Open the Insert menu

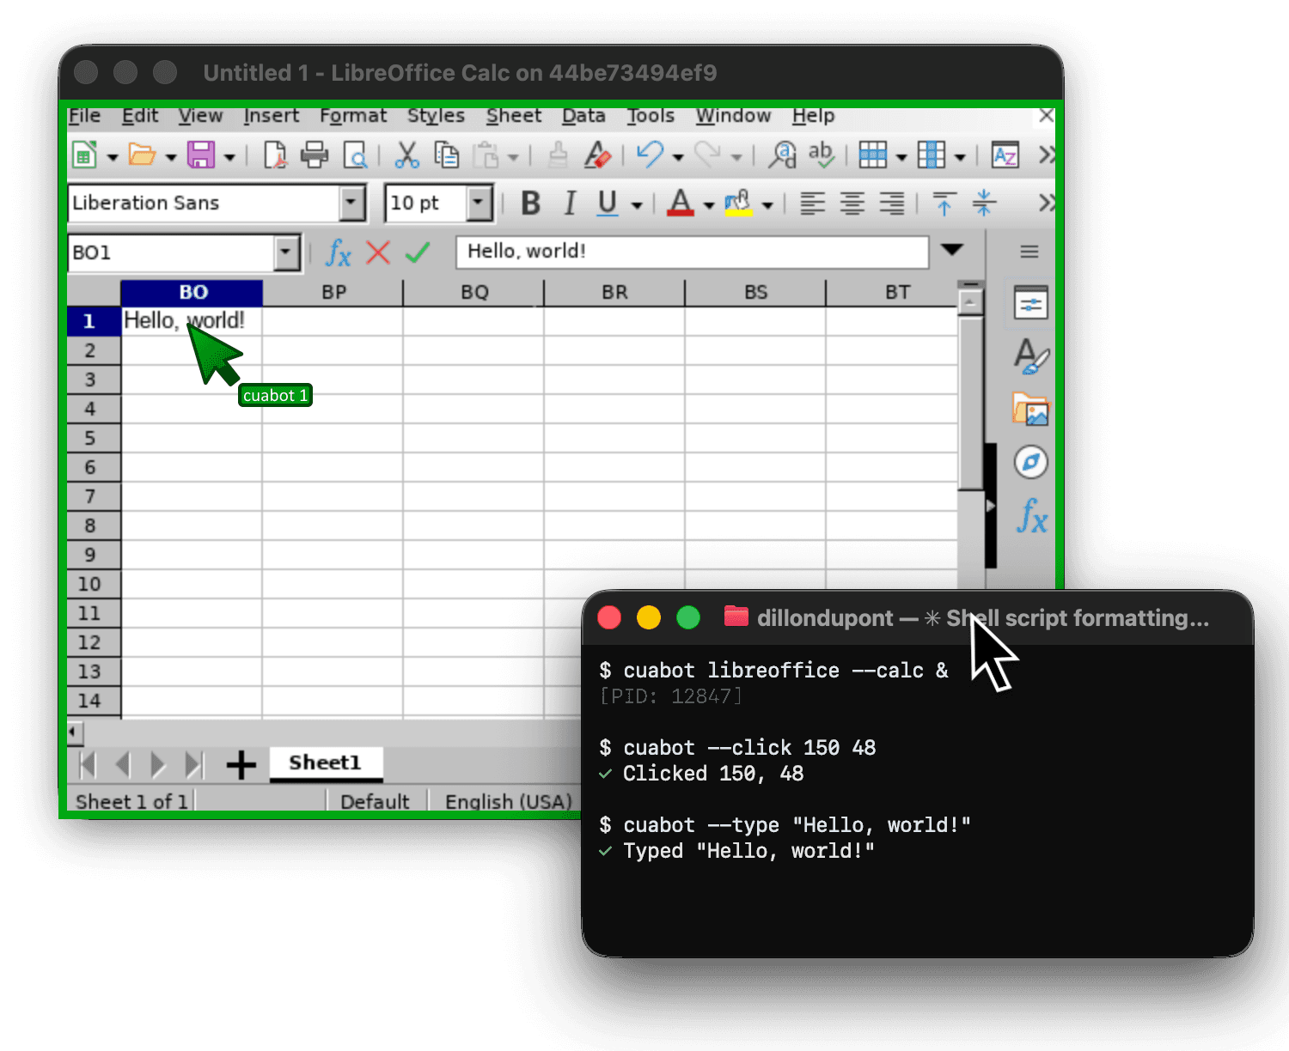pyautogui.click(x=271, y=115)
